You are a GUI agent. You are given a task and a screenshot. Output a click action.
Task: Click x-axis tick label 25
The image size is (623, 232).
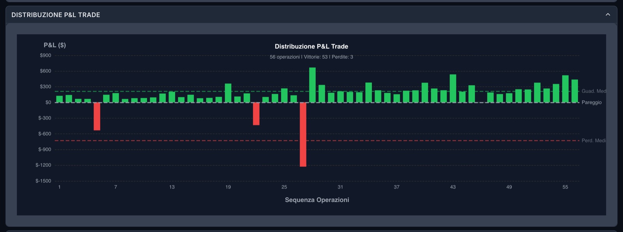tap(284, 187)
